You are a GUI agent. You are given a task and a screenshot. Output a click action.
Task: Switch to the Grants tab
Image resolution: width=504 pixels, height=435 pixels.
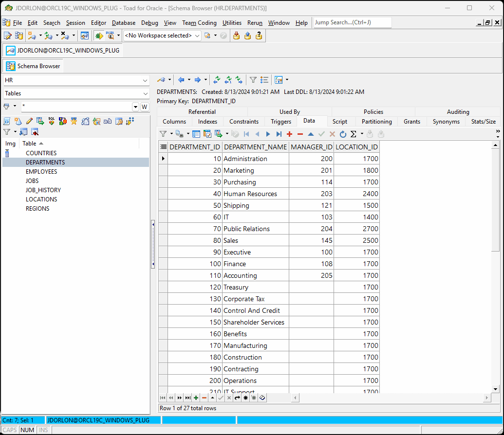(412, 122)
